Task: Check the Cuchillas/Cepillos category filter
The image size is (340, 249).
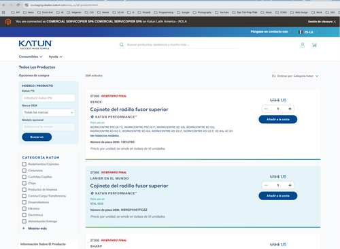Action: 24,177
